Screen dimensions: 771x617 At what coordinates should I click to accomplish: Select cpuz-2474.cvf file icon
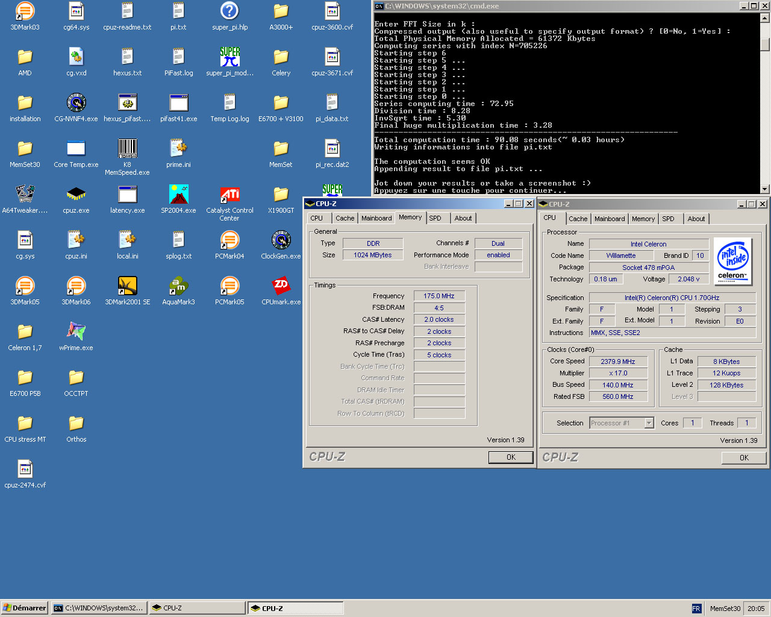pos(25,469)
